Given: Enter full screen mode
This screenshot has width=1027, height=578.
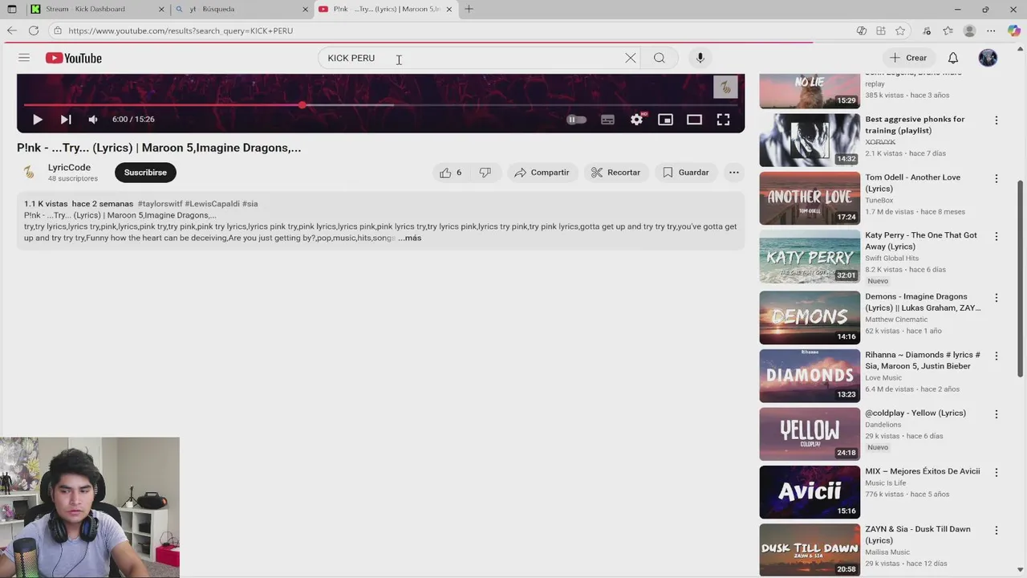Looking at the screenshot, I should click(723, 120).
